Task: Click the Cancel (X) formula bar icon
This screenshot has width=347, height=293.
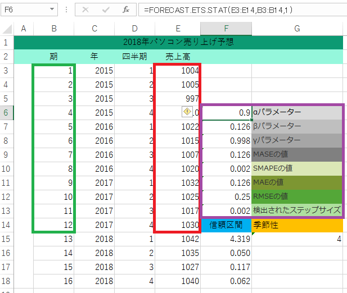Action: point(85,10)
